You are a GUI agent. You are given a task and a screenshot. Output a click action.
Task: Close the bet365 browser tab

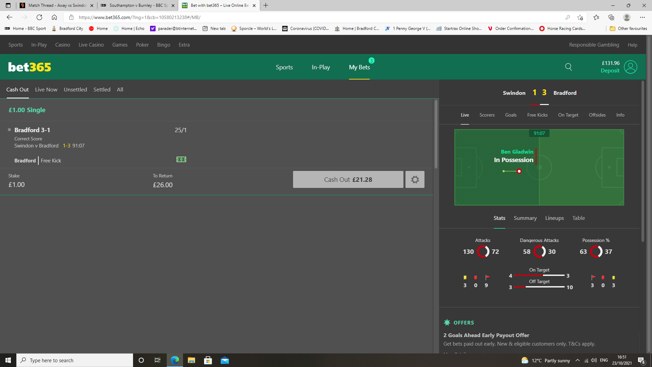[x=254, y=5]
